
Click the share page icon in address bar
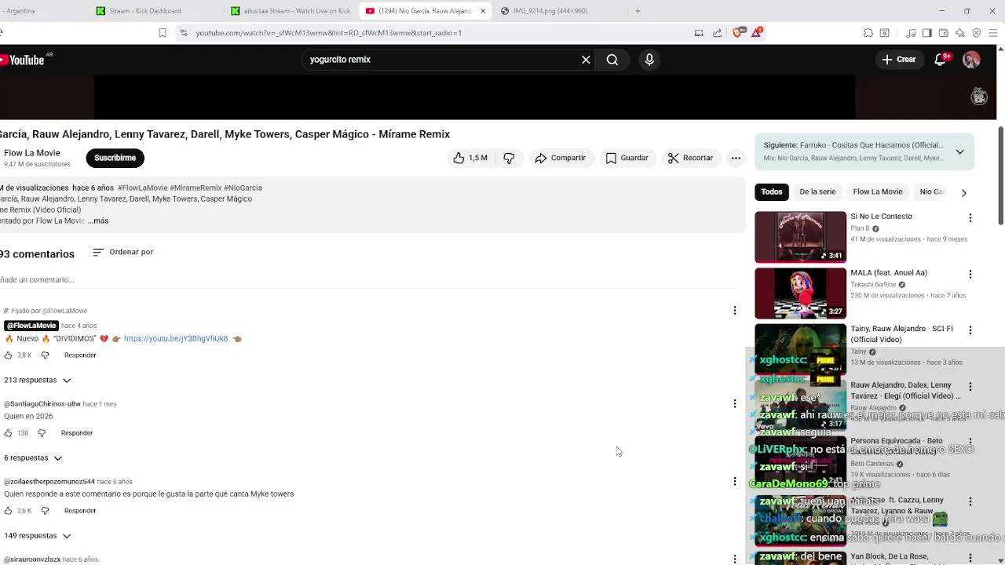click(717, 33)
